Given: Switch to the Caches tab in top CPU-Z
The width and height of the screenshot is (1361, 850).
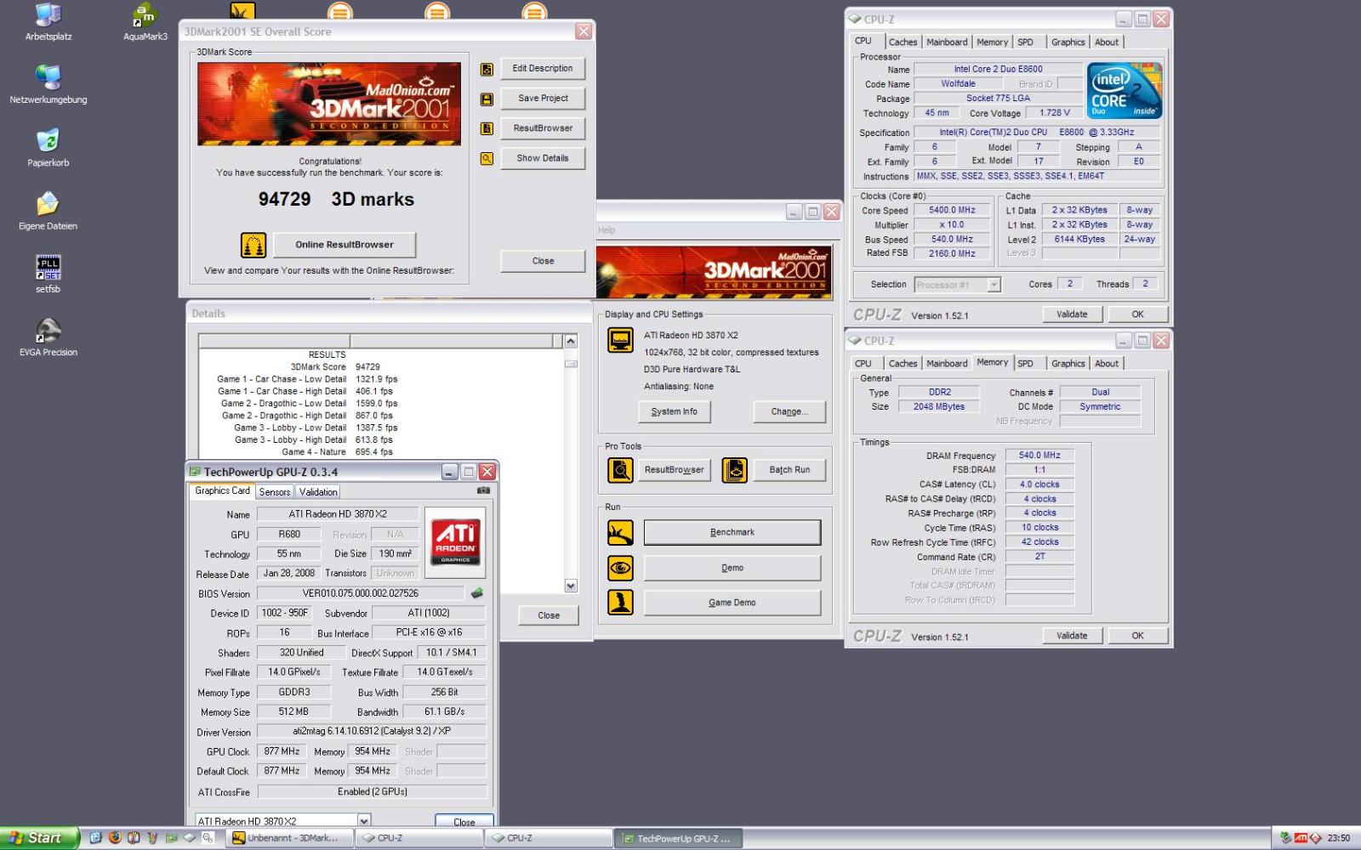Looking at the screenshot, I should point(903,42).
